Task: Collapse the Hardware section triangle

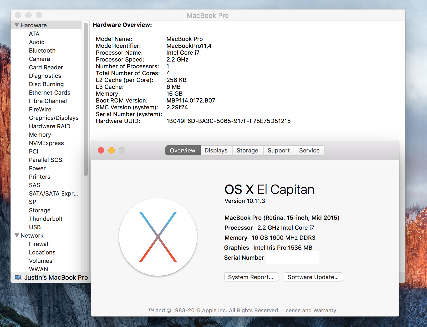Action: pyautogui.click(x=17, y=25)
